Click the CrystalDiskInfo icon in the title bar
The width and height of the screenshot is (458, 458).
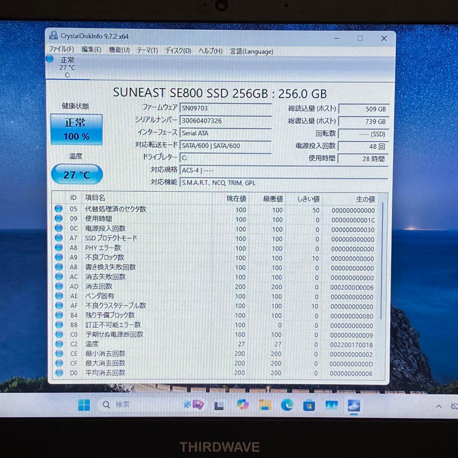point(53,36)
